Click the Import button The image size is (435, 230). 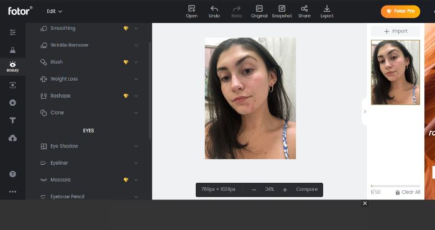(395, 31)
